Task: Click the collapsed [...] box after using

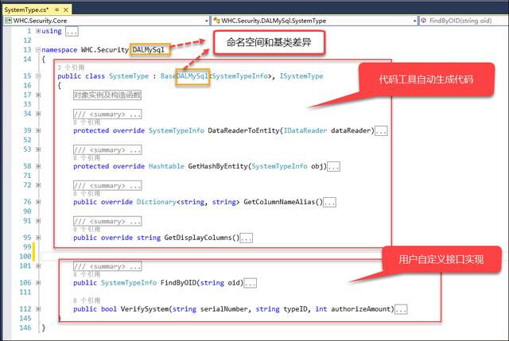Action: [x=72, y=32]
